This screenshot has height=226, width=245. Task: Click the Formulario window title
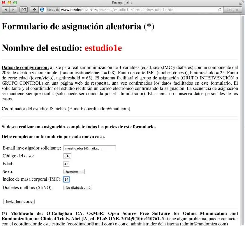122,3
